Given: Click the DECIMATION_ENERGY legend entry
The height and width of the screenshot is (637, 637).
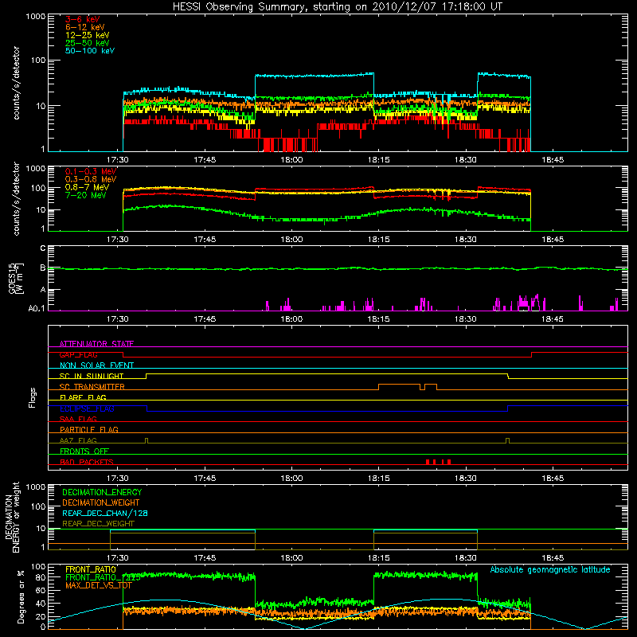Looking at the screenshot, I should pos(102,492).
